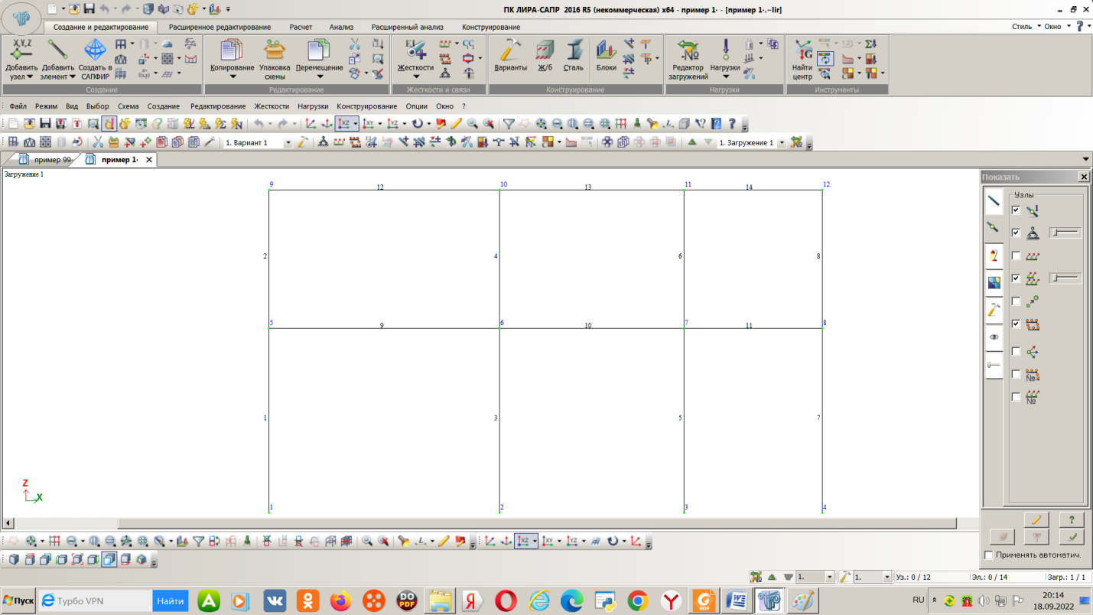Enable the third checkbox in Узлы list
1093x615 pixels.
coord(1016,255)
